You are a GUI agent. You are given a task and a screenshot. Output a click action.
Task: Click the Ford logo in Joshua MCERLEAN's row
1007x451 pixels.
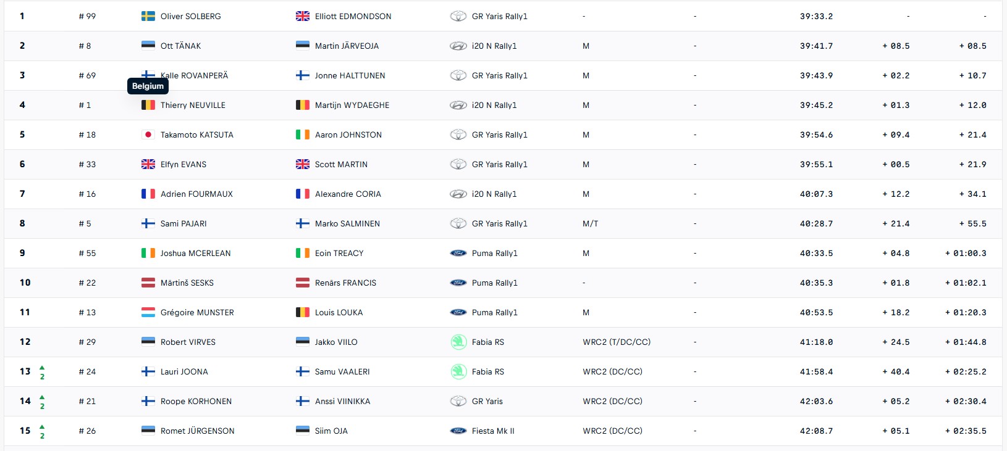(x=458, y=253)
